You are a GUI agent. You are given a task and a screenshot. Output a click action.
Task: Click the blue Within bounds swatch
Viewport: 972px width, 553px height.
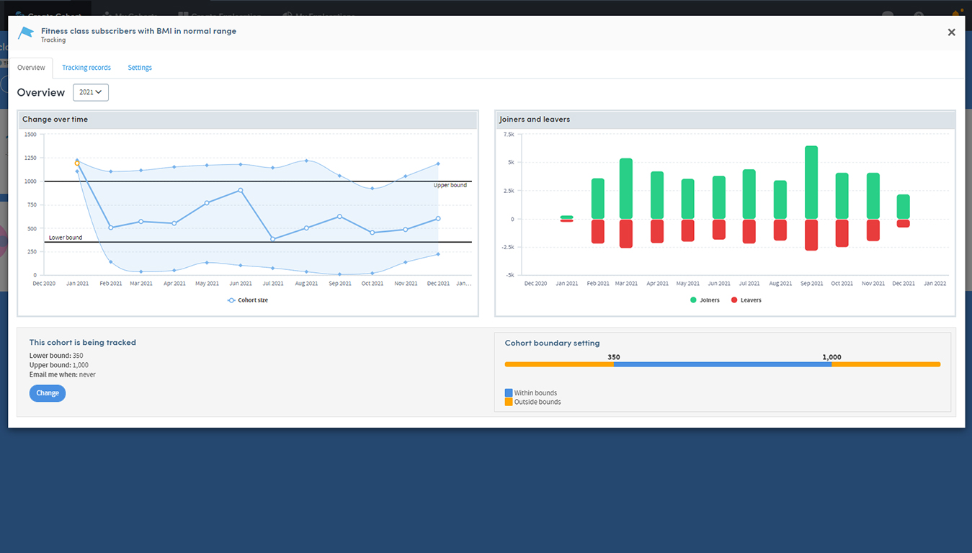(x=509, y=393)
